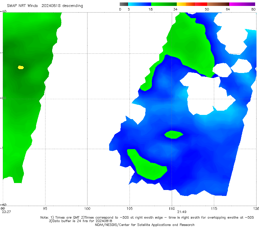Click the longitude label '95'

45,208
